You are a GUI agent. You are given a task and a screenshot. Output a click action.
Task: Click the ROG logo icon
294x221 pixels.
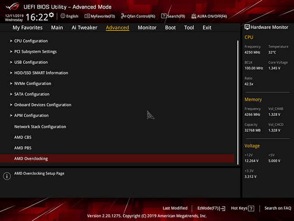pos(12,6)
